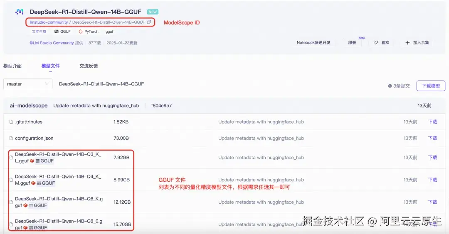Click red LFS cube icon on Q3_K_L file
This screenshot has width=449, height=234.
click(32, 161)
